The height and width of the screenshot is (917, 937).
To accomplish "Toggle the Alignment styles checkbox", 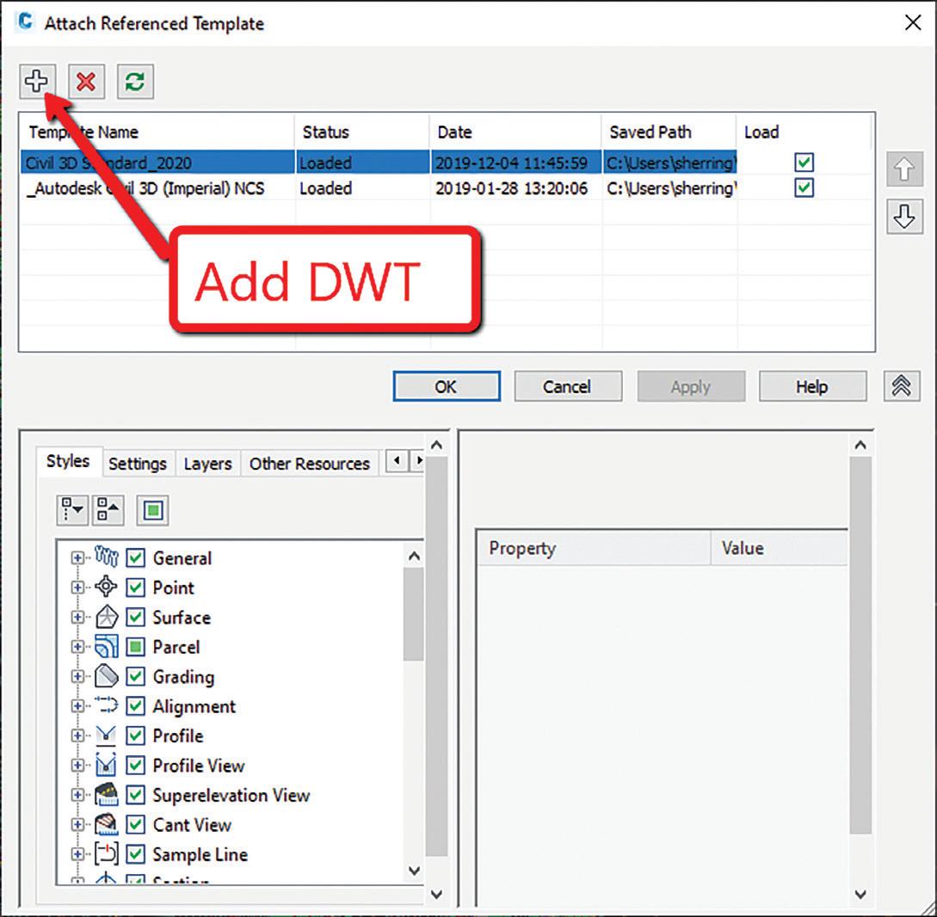I will click(x=136, y=705).
